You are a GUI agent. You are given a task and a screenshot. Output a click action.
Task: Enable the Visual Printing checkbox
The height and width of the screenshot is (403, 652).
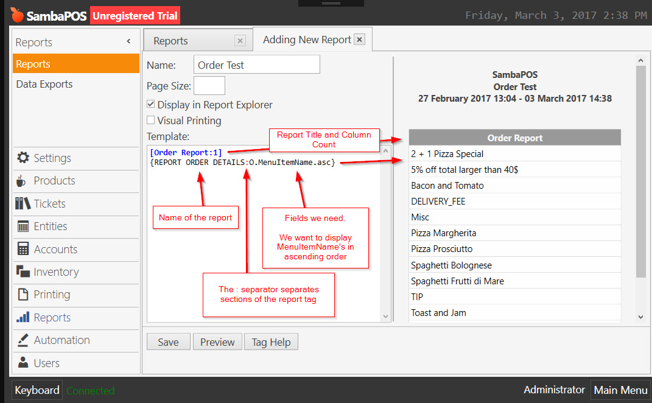(150, 121)
